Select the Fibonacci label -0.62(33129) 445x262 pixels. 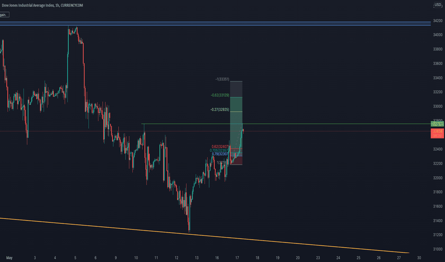pos(220,95)
